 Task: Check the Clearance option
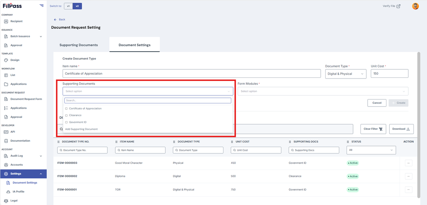click(67, 115)
